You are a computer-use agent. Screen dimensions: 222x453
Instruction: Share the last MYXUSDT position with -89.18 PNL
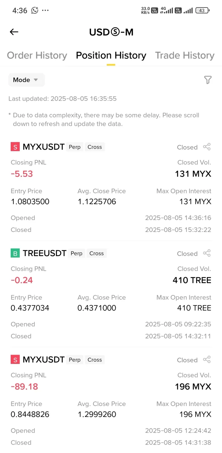207,360
